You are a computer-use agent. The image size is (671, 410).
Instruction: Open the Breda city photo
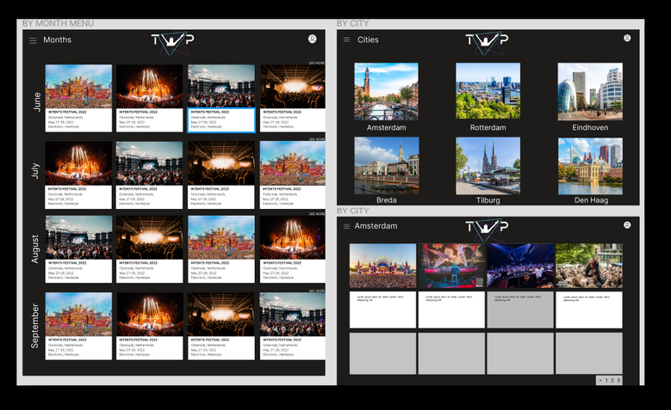(387, 165)
